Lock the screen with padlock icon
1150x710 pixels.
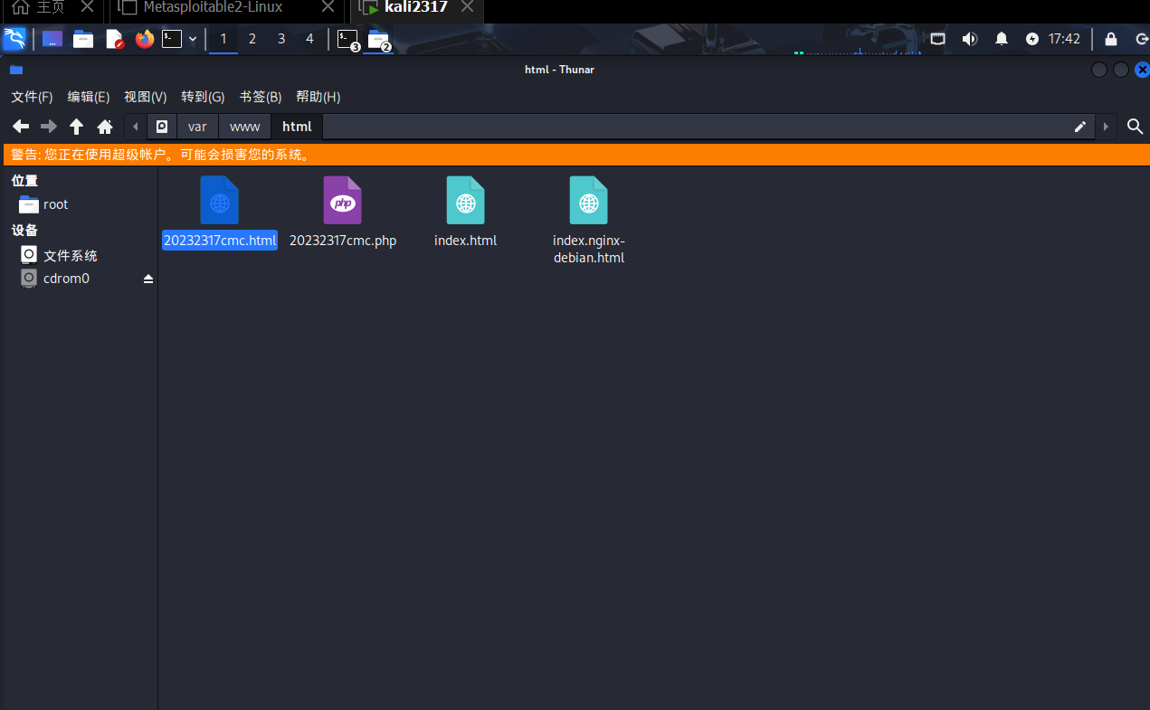(x=1111, y=39)
